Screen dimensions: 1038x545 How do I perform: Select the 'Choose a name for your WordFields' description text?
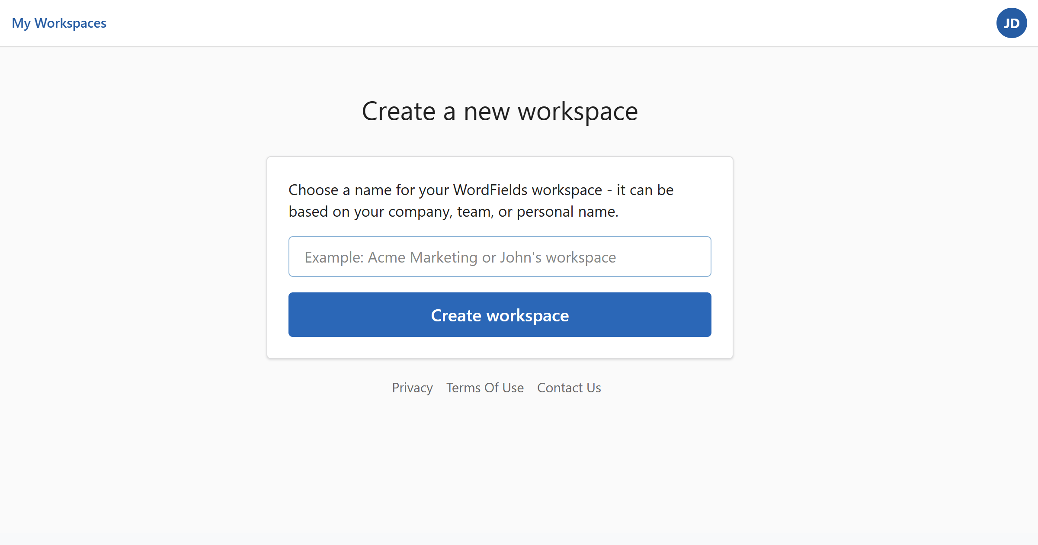(x=481, y=201)
